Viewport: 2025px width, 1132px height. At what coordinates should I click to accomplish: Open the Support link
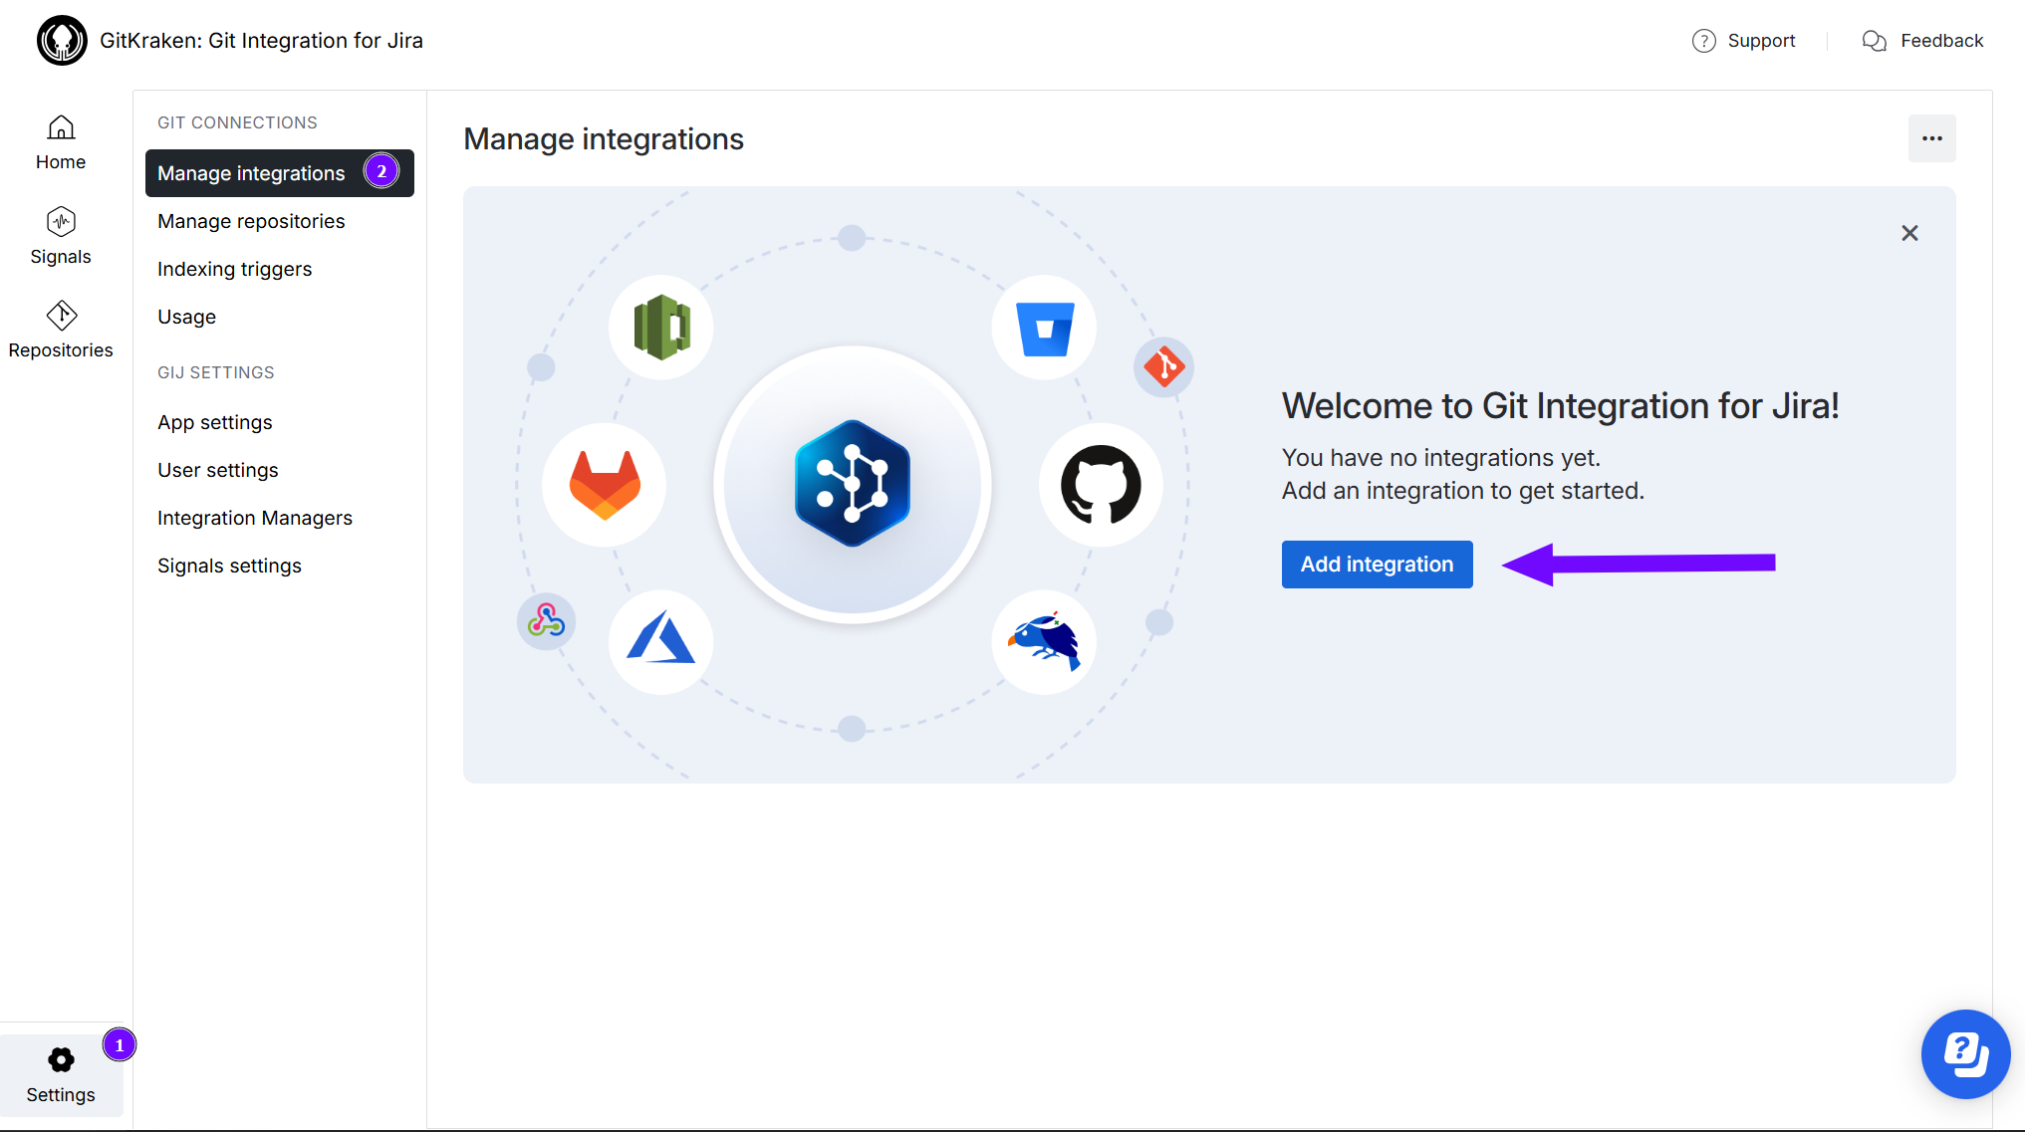[x=1744, y=41]
